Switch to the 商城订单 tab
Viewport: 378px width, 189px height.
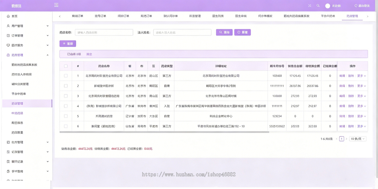[x=77, y=16]
